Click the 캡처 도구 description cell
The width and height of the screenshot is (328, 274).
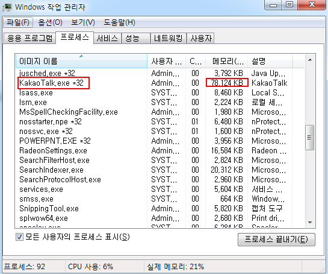(267, 208)
